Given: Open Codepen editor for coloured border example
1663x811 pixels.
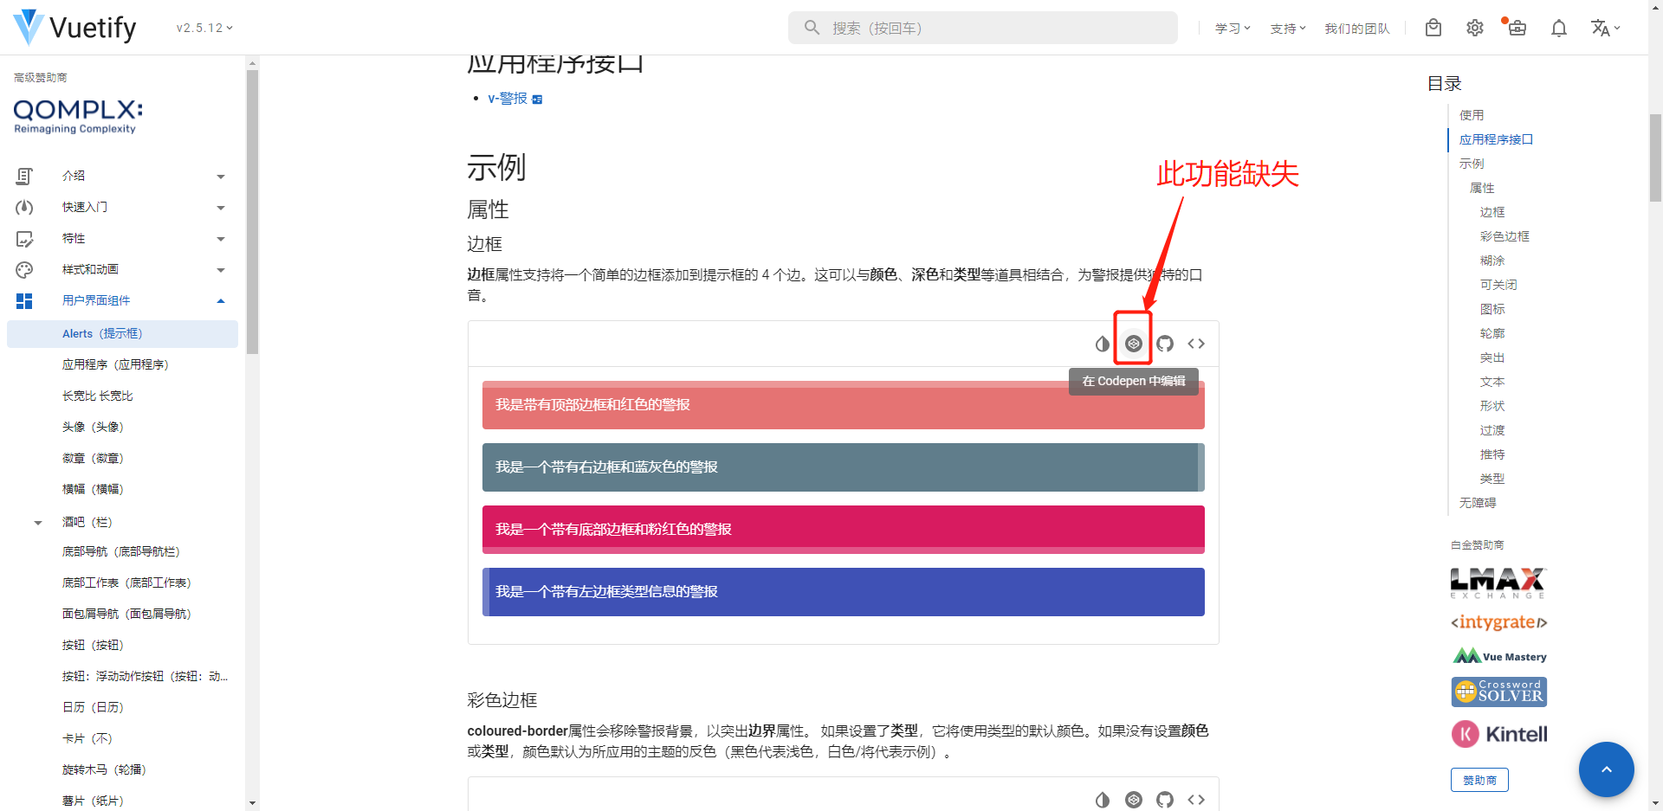Looking at the screenshot, I should pos(1134,800).
